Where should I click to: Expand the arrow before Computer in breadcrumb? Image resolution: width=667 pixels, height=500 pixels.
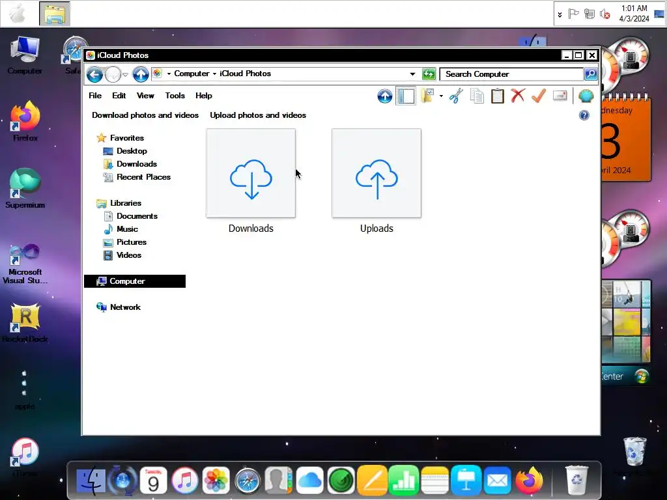pyautogui.click(x=169, y=74)
